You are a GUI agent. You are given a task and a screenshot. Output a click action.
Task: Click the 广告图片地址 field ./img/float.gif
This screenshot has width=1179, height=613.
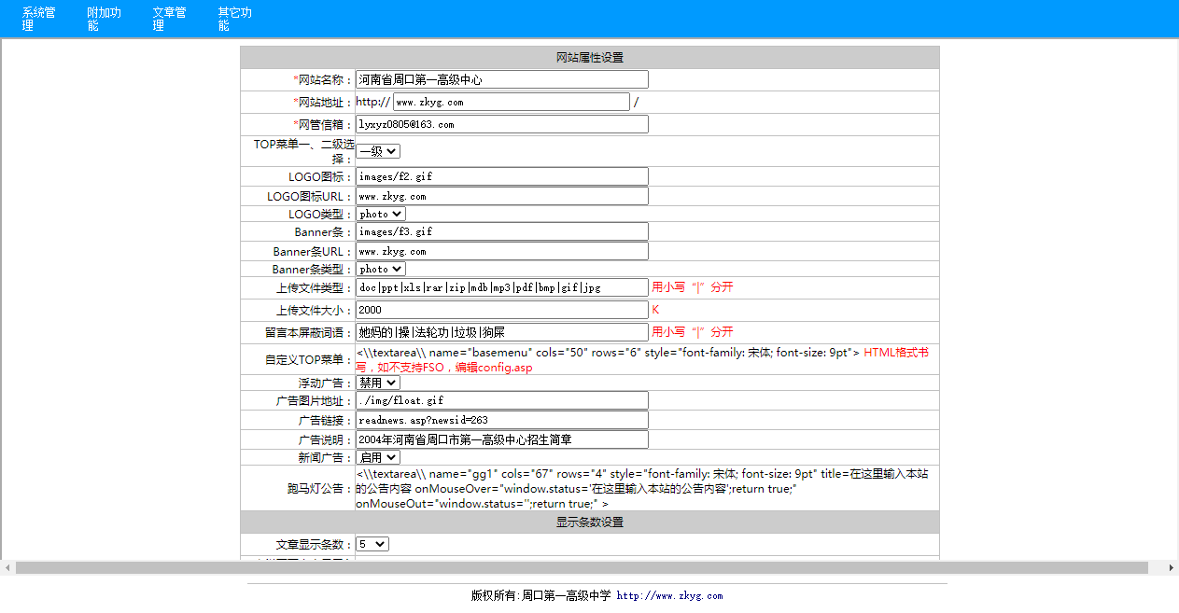coord(502,400)
